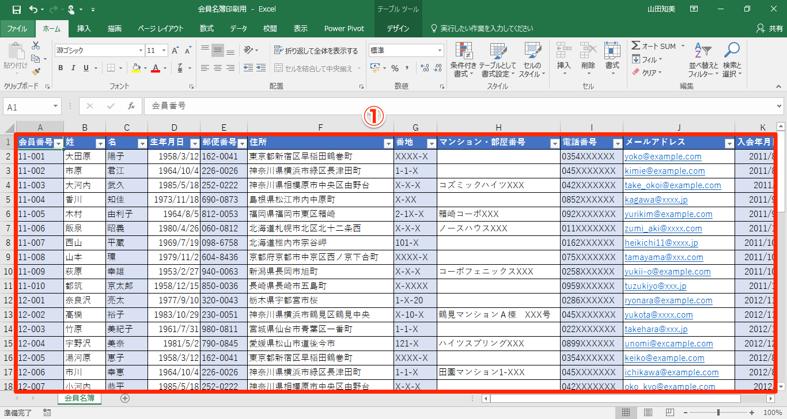
Task: Click the percent style icon
Action: click(x=395, y=68)
